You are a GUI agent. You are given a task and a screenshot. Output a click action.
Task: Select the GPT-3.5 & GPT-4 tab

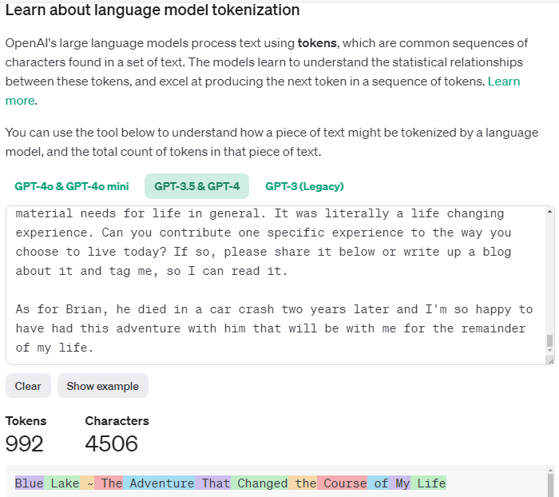196,186
